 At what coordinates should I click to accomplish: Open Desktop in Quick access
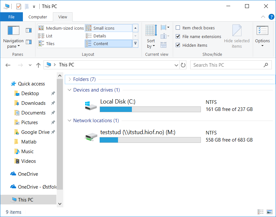[x=30, y=94]
